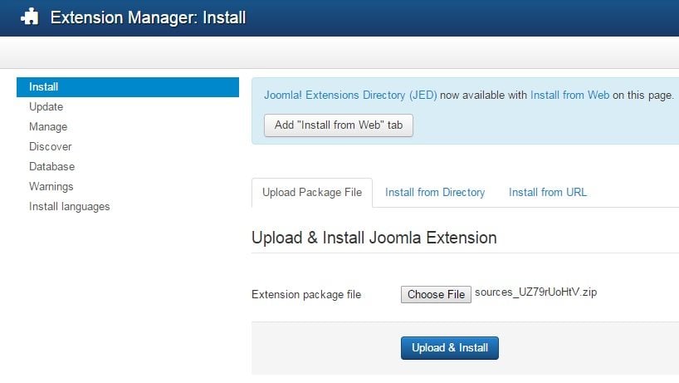Open the Discover sidebar item
679x383 pixels.
(x=50, y=147)
